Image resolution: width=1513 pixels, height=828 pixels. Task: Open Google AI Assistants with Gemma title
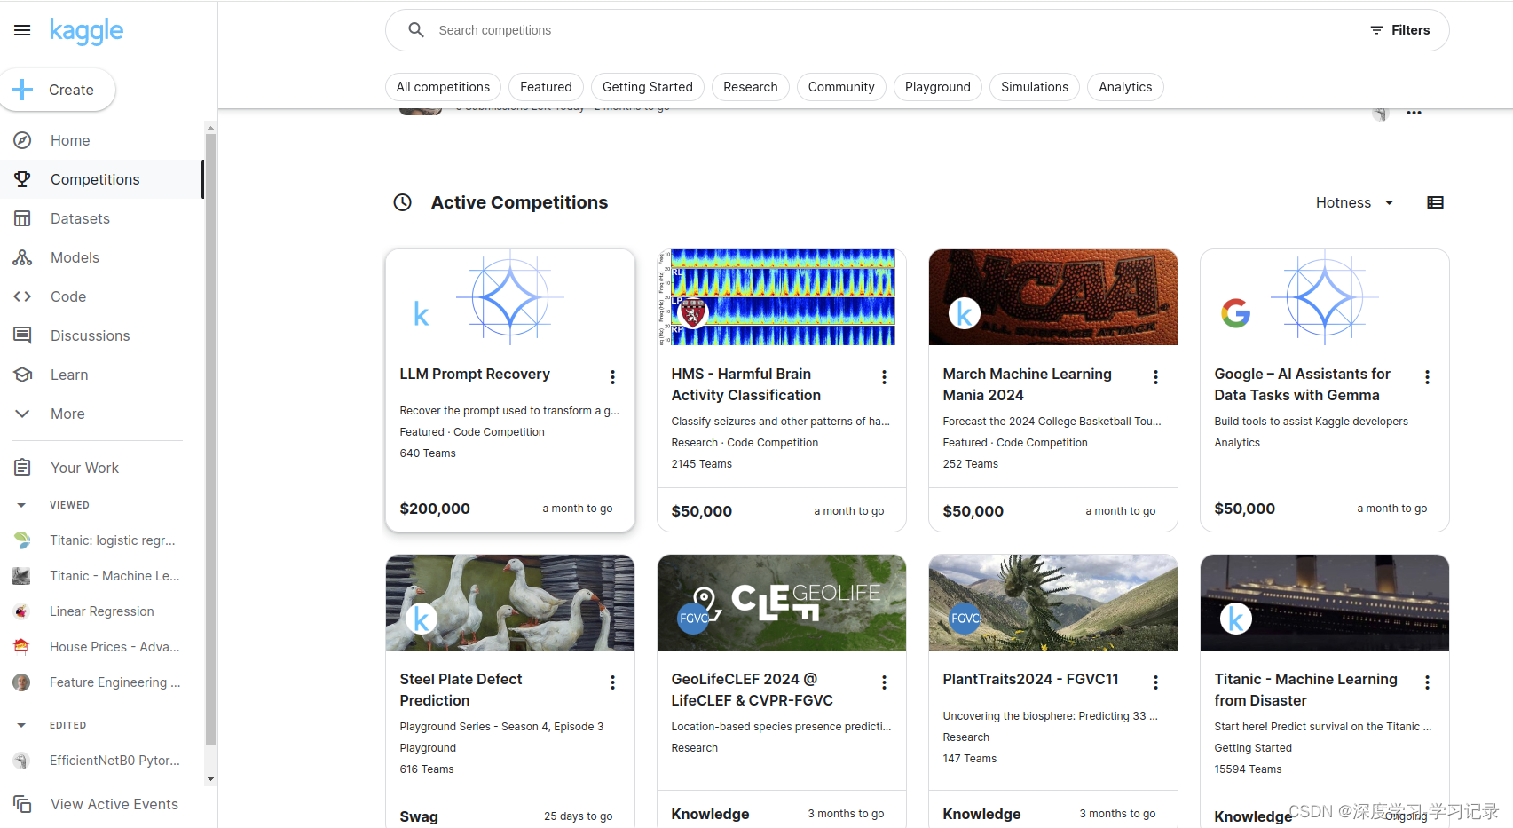point(1303,384)
